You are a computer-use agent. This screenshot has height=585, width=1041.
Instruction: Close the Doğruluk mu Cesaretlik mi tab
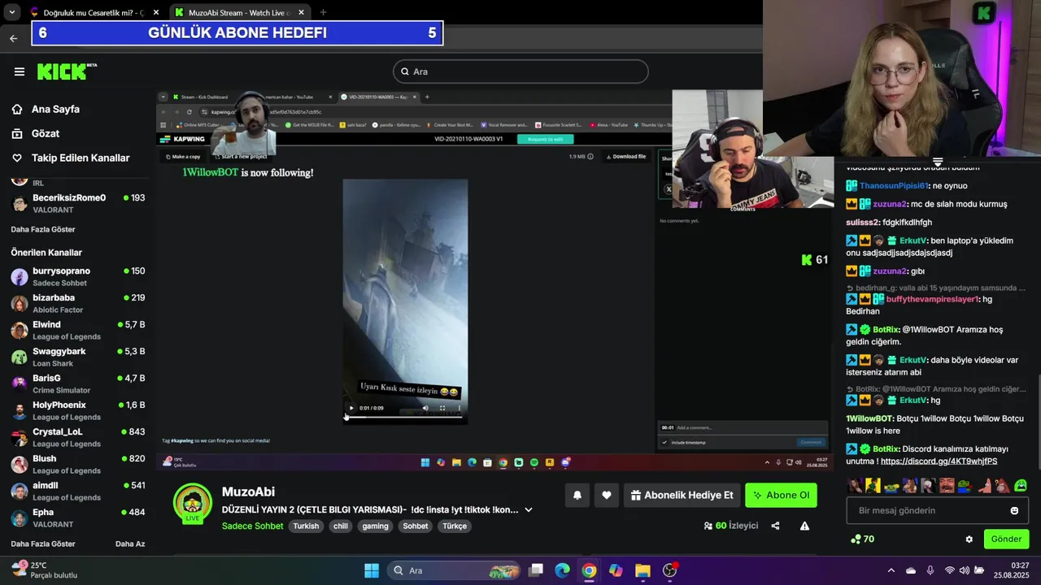156,13
